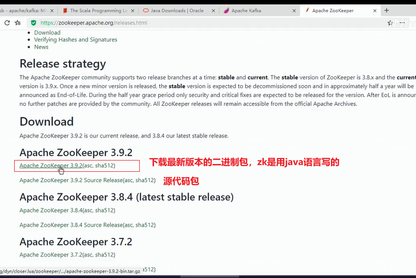416x278 pixels.
Task: Open the Download contents link
Action: [47, 33]
